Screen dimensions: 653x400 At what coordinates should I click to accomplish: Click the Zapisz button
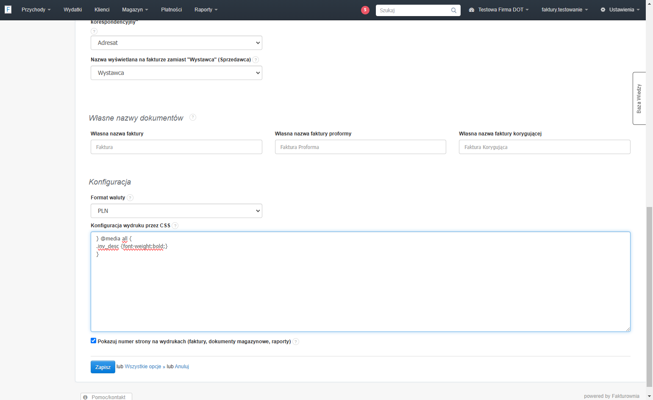pos(103,367)
